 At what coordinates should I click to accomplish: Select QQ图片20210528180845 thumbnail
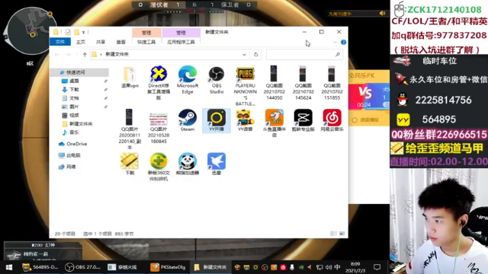pyautogui.click(x=159, y=119)
